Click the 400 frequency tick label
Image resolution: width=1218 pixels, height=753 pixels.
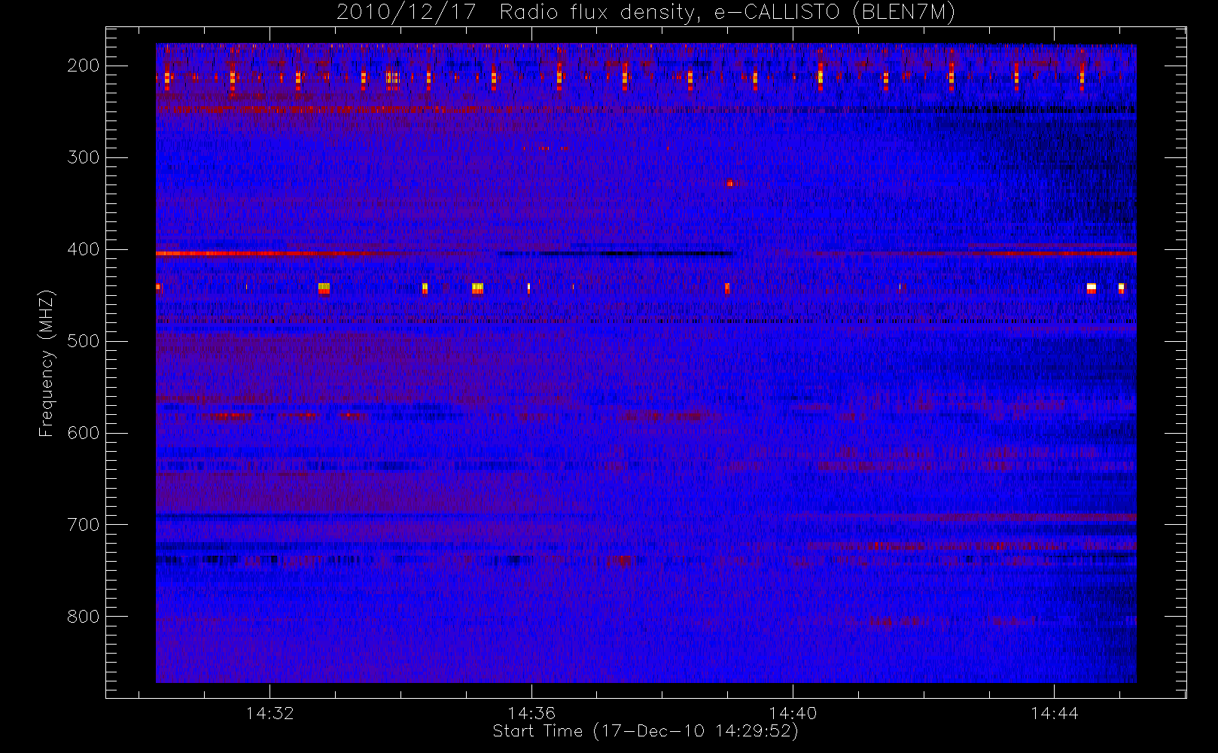(x=84, y=249)
